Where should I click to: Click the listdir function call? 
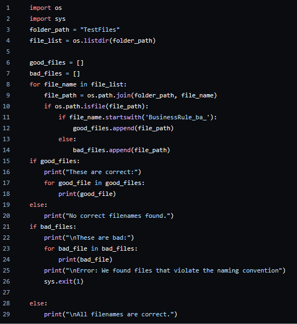point(96,40)
